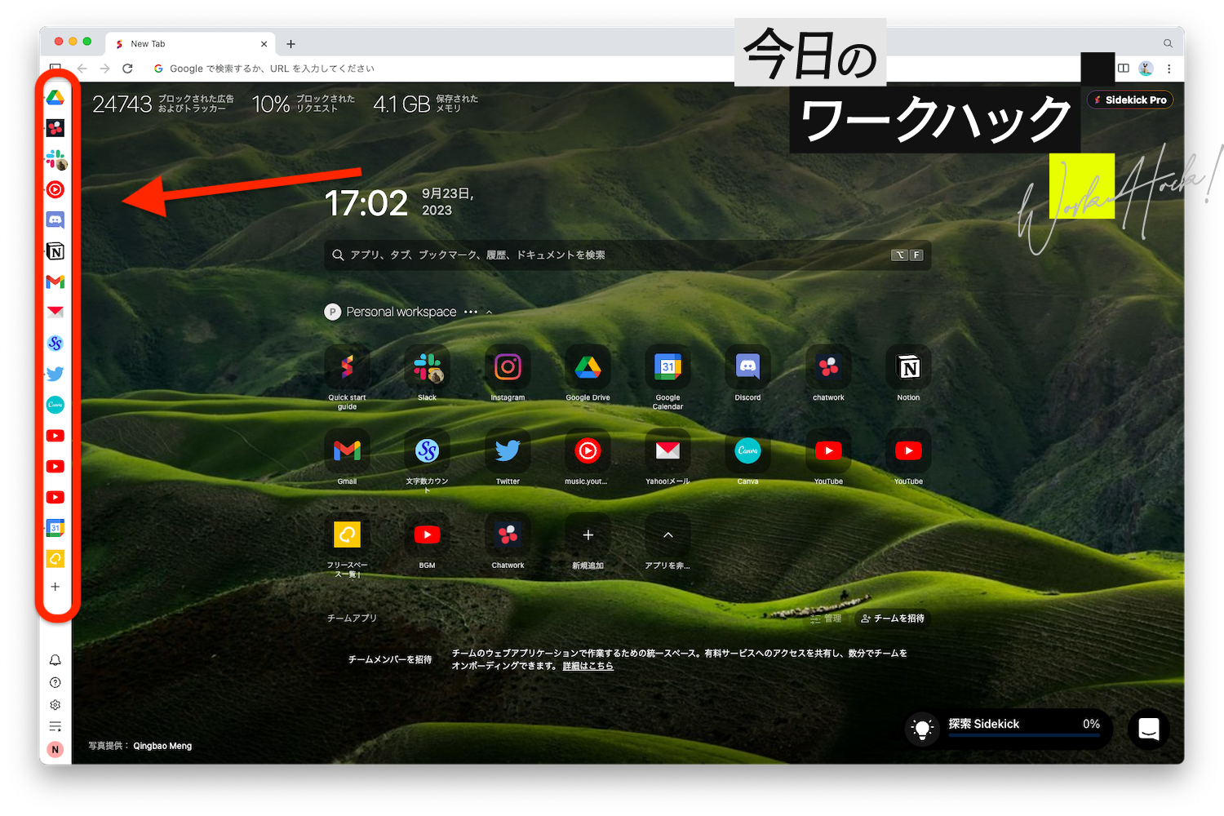Collapse the Personal workspace with its chevron
Viewport: 1224px width, 816px height.
[x=489, y=312]
